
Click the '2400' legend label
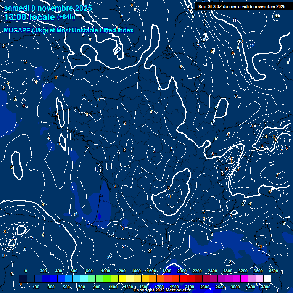point(213,271)
